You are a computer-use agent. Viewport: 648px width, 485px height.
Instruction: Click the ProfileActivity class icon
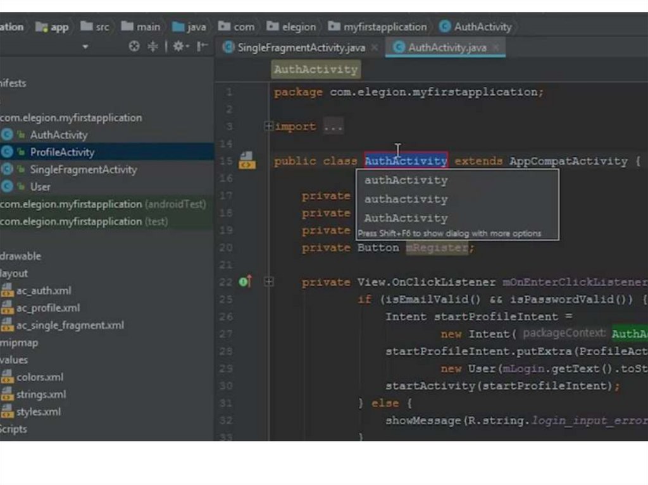click(7, 152)
